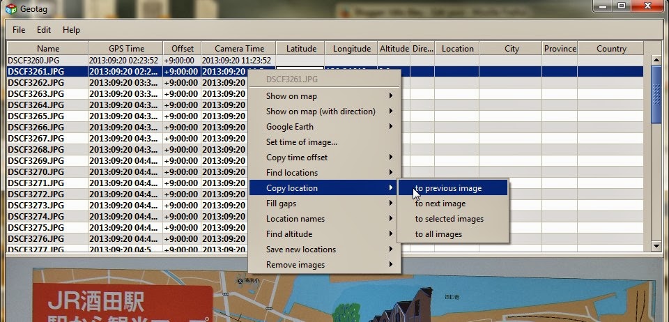The image size is (669, 322).
Task: Click the Latitude column header
Action: click(x=301, y=49)
